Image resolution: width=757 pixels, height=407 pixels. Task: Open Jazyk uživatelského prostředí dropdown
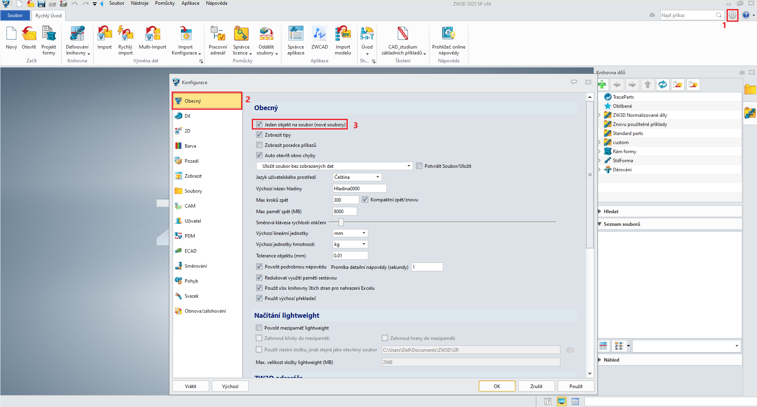(357, 177)
